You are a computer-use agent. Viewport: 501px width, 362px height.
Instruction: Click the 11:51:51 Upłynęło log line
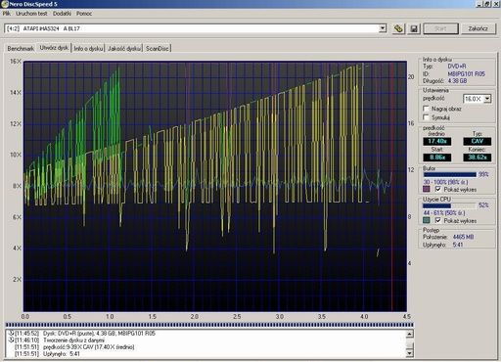coord(47,354)
